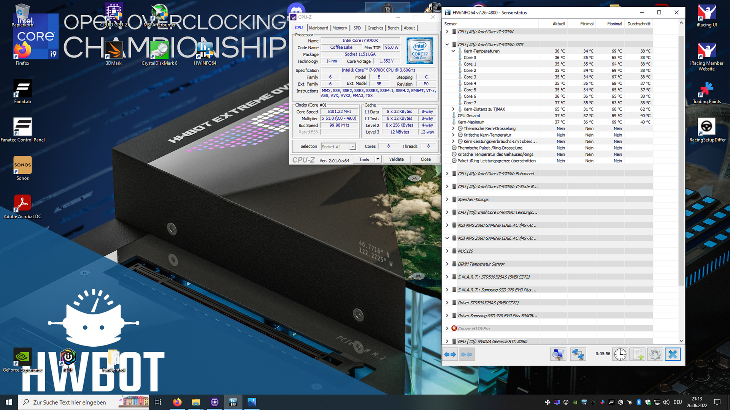Image resolution: width=730 pixels, height=410 pixels.
Task: Start HWiNFO logging via sheet icon
Action: point(638,354)
